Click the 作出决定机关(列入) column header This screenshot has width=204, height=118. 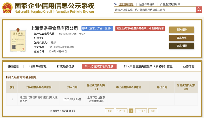click(x=96, y=87)
